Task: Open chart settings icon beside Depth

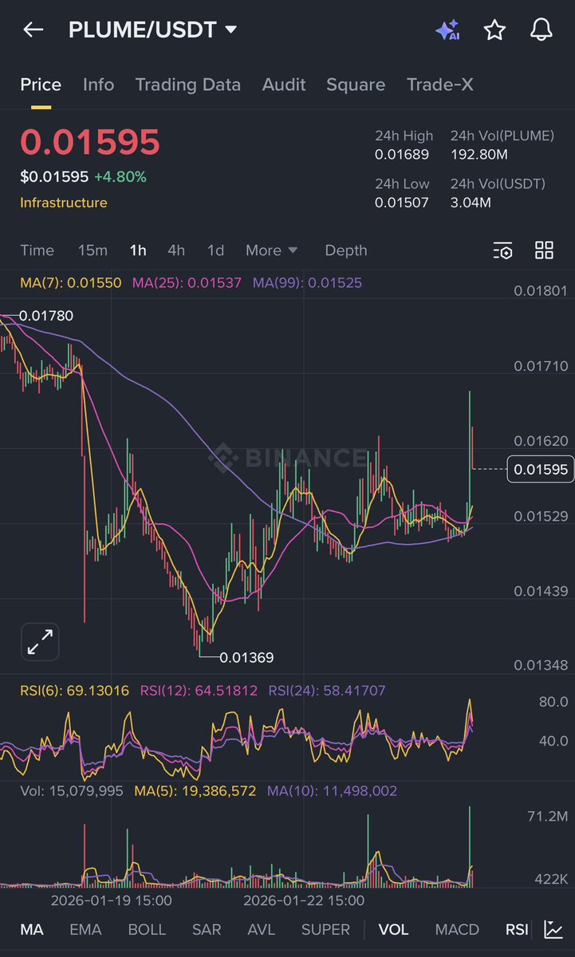Action: click(x=502, y=250)
